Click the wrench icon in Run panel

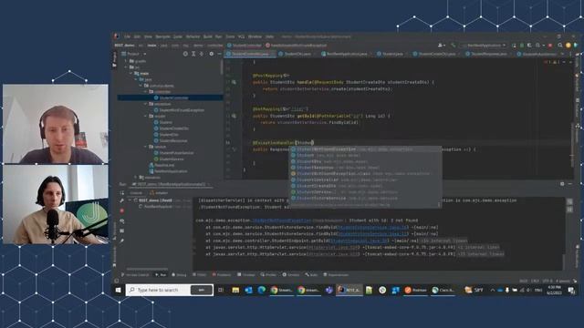(x=121, y=200)
